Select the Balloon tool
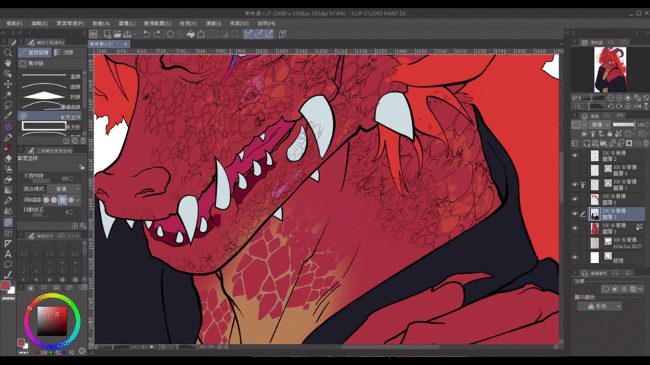650x365 pixels. (8, 264)
